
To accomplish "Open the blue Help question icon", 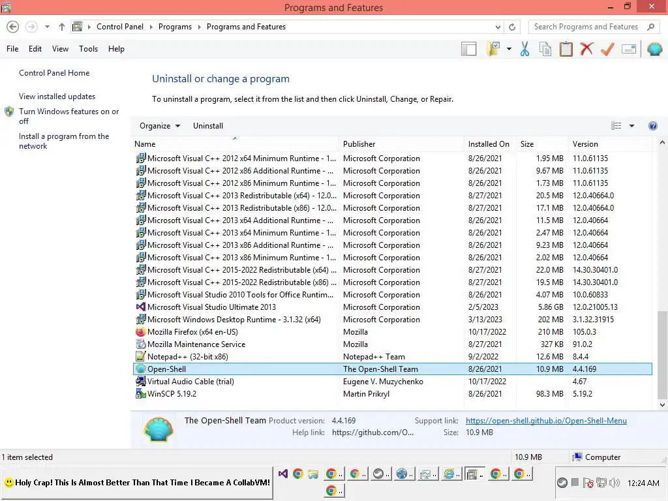I will tap(652, 126).
